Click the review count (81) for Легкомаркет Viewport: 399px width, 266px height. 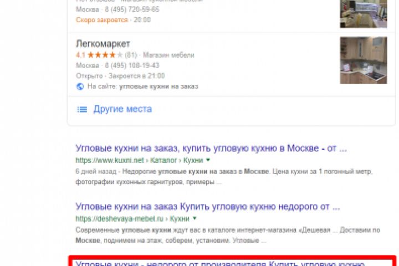[131, 55]
